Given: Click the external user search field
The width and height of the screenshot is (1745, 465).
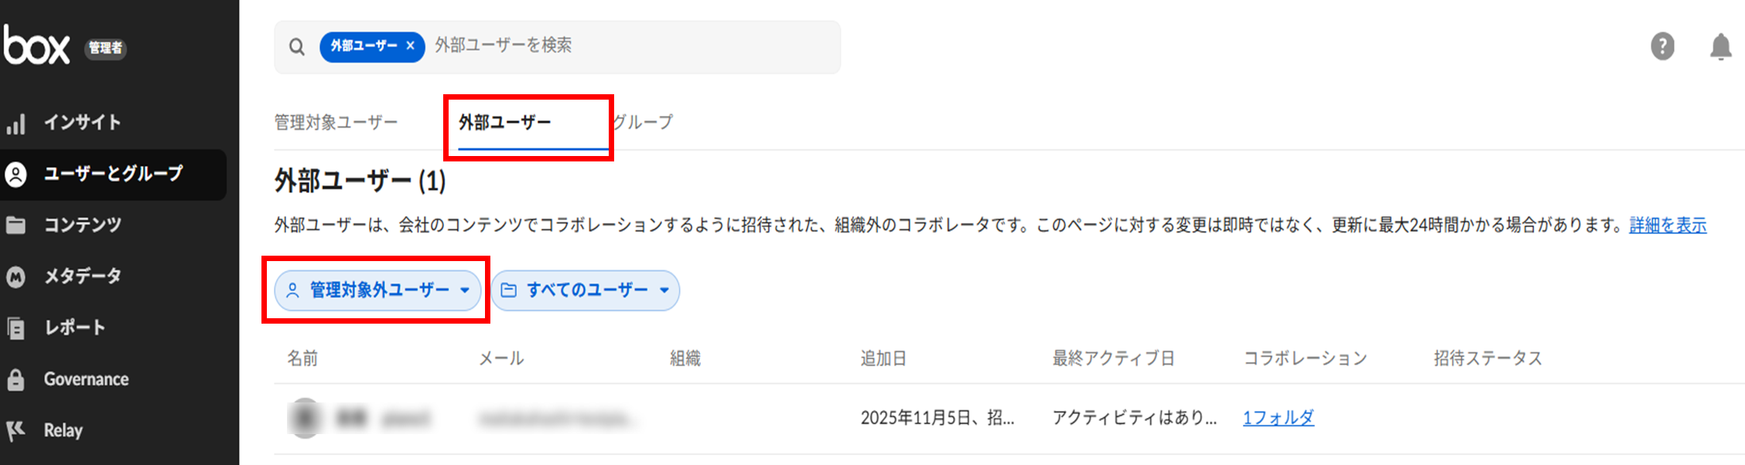Looking at the screenshot, I should (x=619, y=46).
